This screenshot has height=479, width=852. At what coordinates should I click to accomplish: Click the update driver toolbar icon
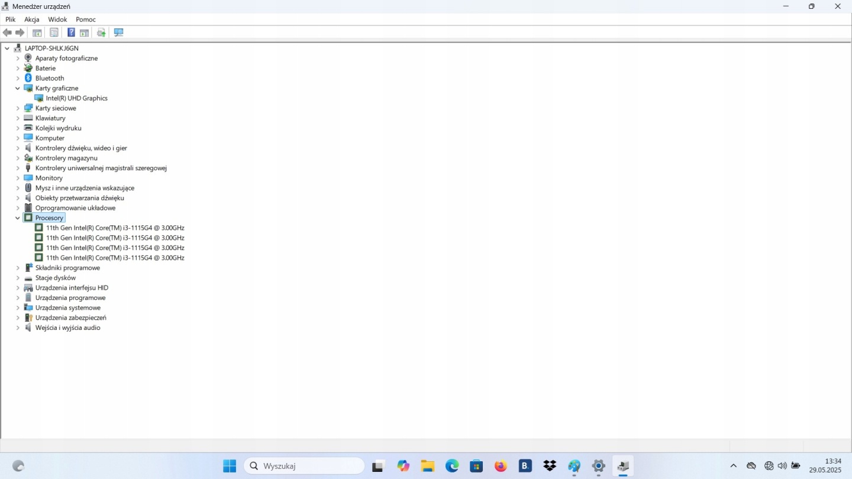[x=101, y=33]
